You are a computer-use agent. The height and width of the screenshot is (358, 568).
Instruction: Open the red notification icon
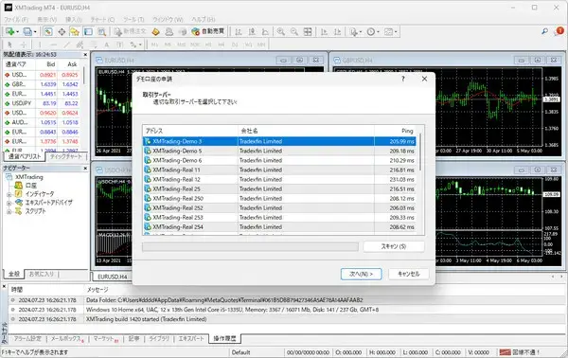(x=559, y=31)
